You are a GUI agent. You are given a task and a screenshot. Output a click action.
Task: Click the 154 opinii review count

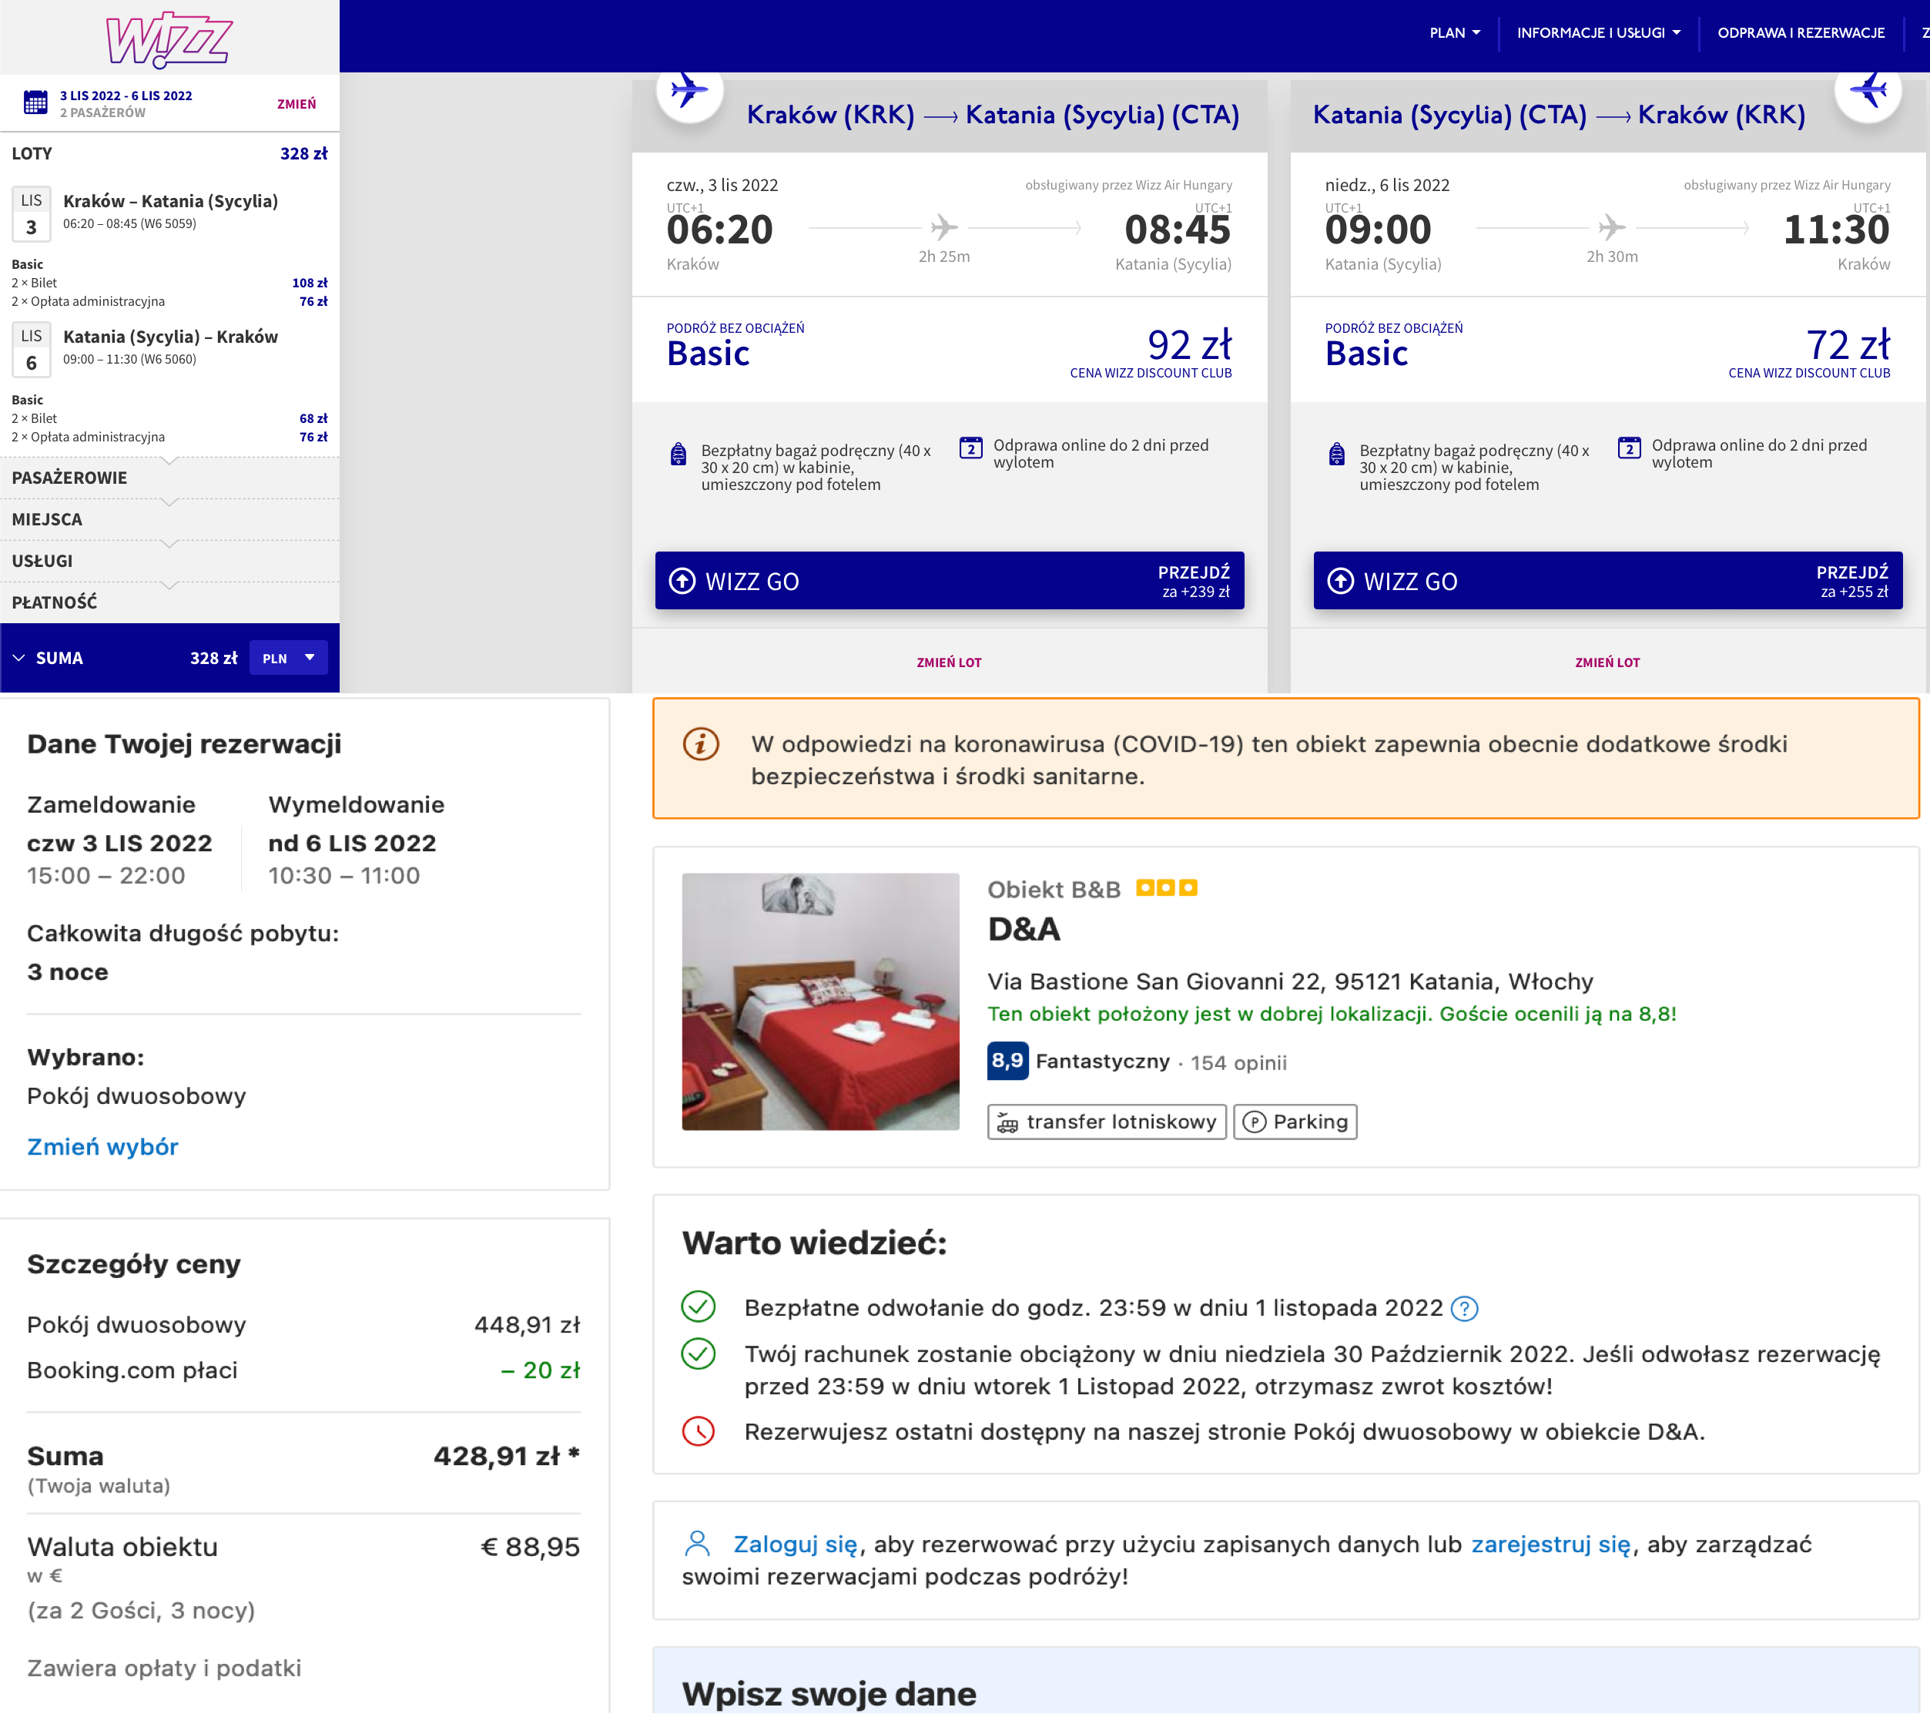tap(1238, 1062)
